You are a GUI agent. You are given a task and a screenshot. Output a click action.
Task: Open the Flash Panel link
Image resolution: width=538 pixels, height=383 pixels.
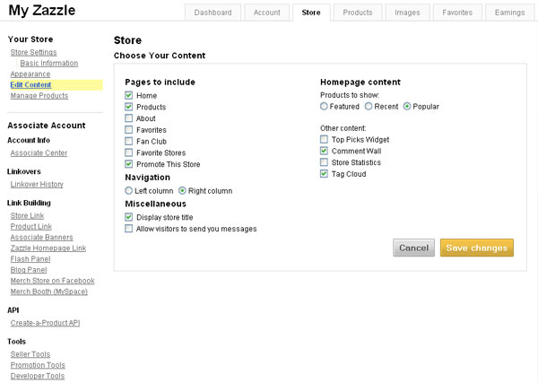(30, 259)
